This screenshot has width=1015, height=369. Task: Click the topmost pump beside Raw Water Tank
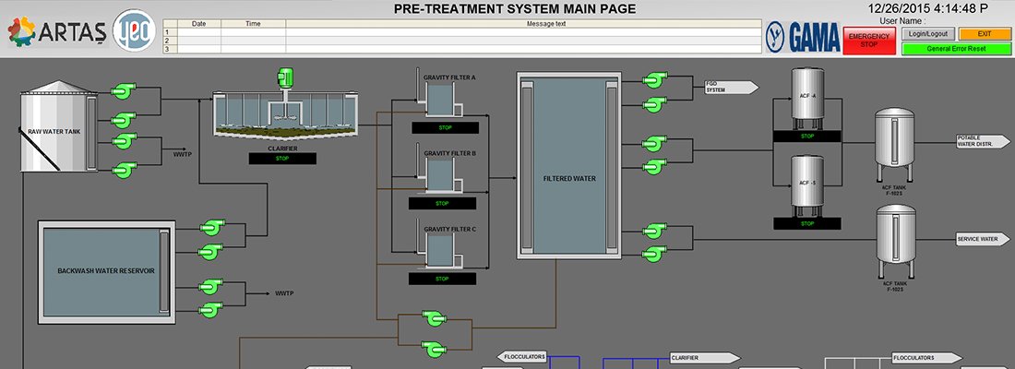[x=123, y=90]
